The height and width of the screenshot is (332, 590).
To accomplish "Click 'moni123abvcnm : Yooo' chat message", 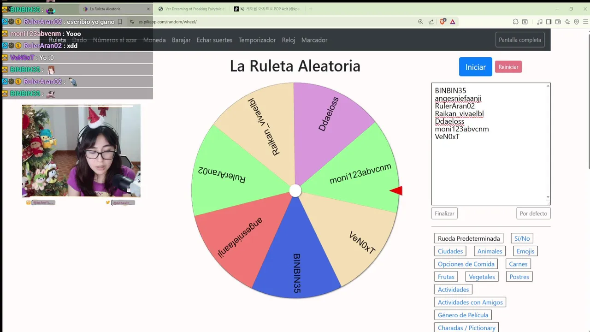I will (46, 34).
